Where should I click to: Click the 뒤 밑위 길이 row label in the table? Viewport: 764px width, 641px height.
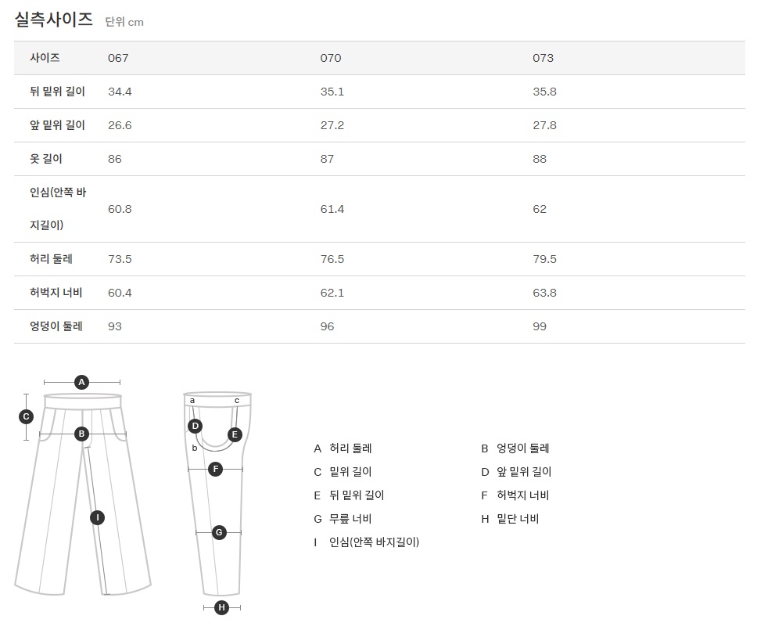click(x=57, y=92)
